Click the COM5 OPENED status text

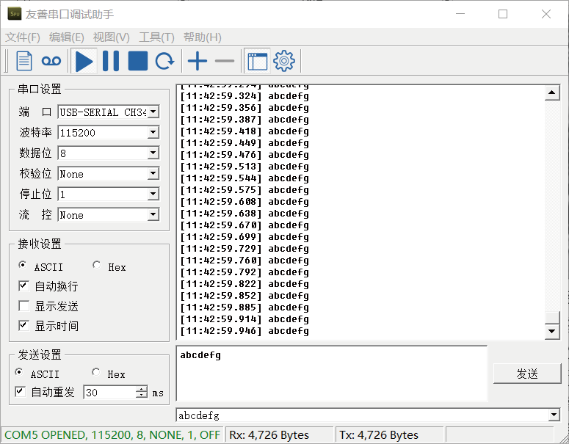tap(112, 434)
